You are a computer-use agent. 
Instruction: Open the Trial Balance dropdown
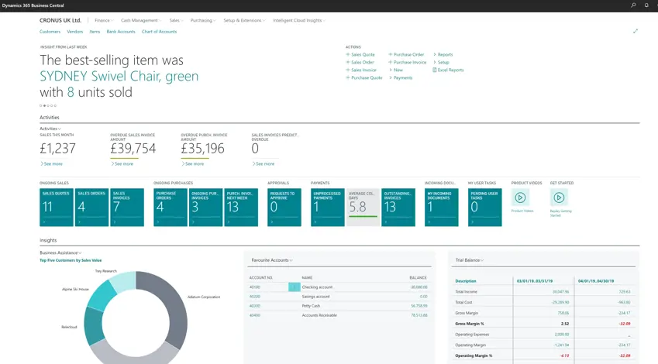470,260
